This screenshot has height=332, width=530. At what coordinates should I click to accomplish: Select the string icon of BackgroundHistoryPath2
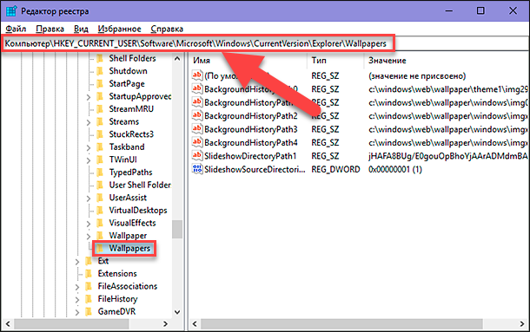click(197, 115)
